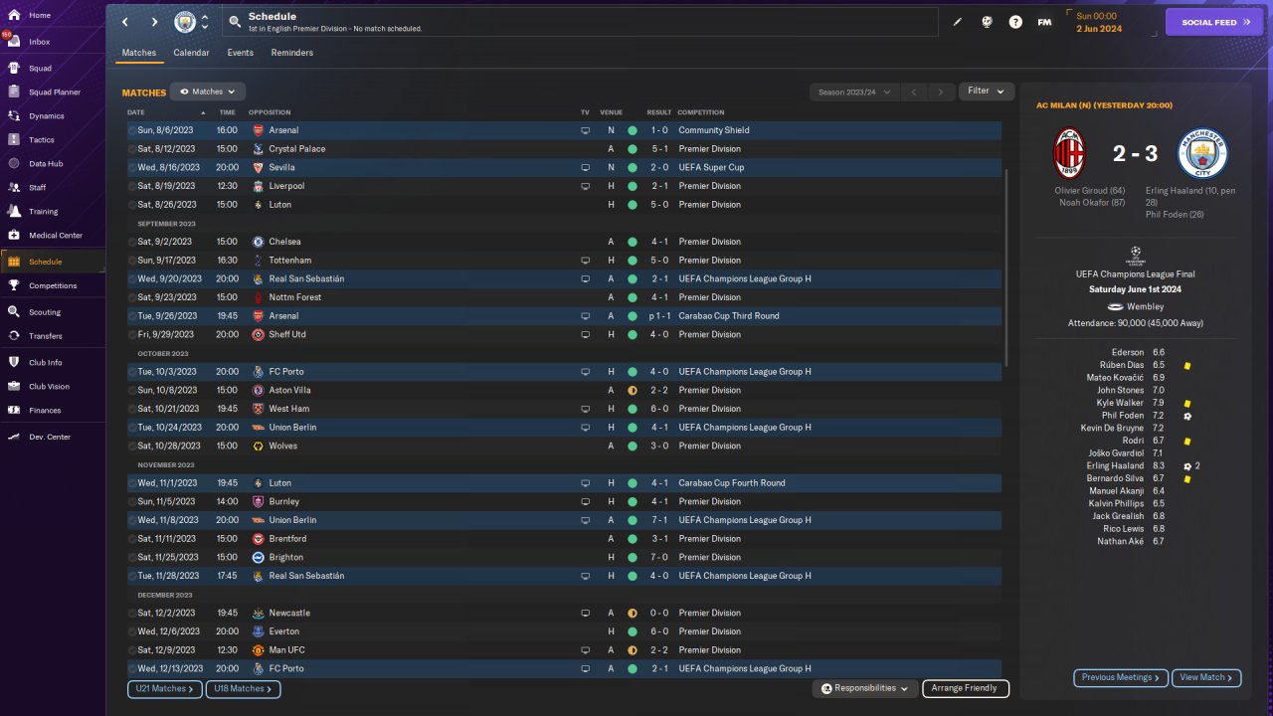
Task: Select the Man UFC 2 - 2 match row
Action: click(564, 649)
